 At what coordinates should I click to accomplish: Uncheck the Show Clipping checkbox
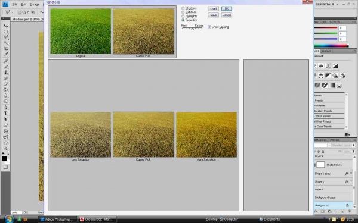pos(209,27)
